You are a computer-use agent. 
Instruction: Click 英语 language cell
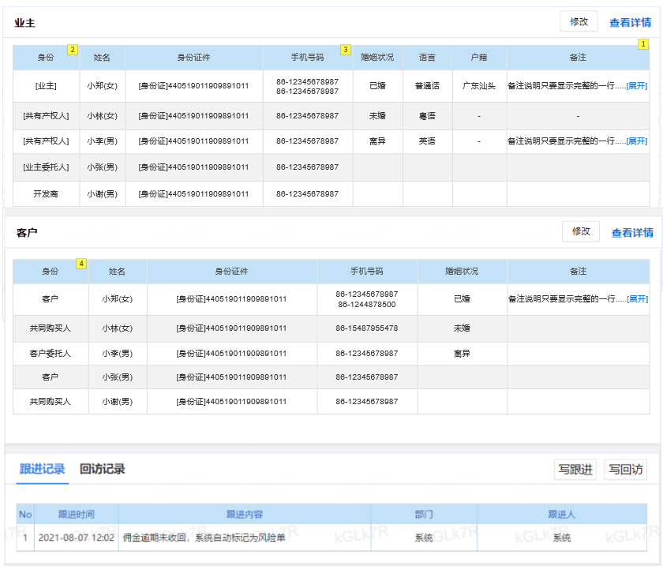point(427,141)
